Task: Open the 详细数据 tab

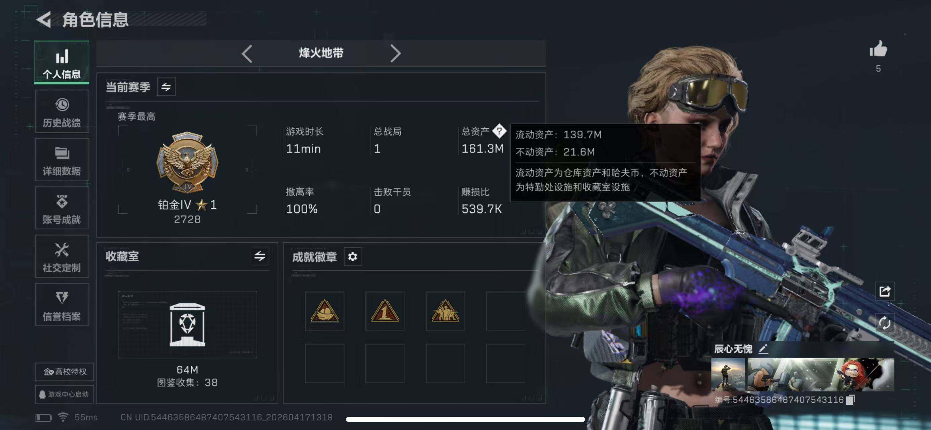Action: [62, 160]
